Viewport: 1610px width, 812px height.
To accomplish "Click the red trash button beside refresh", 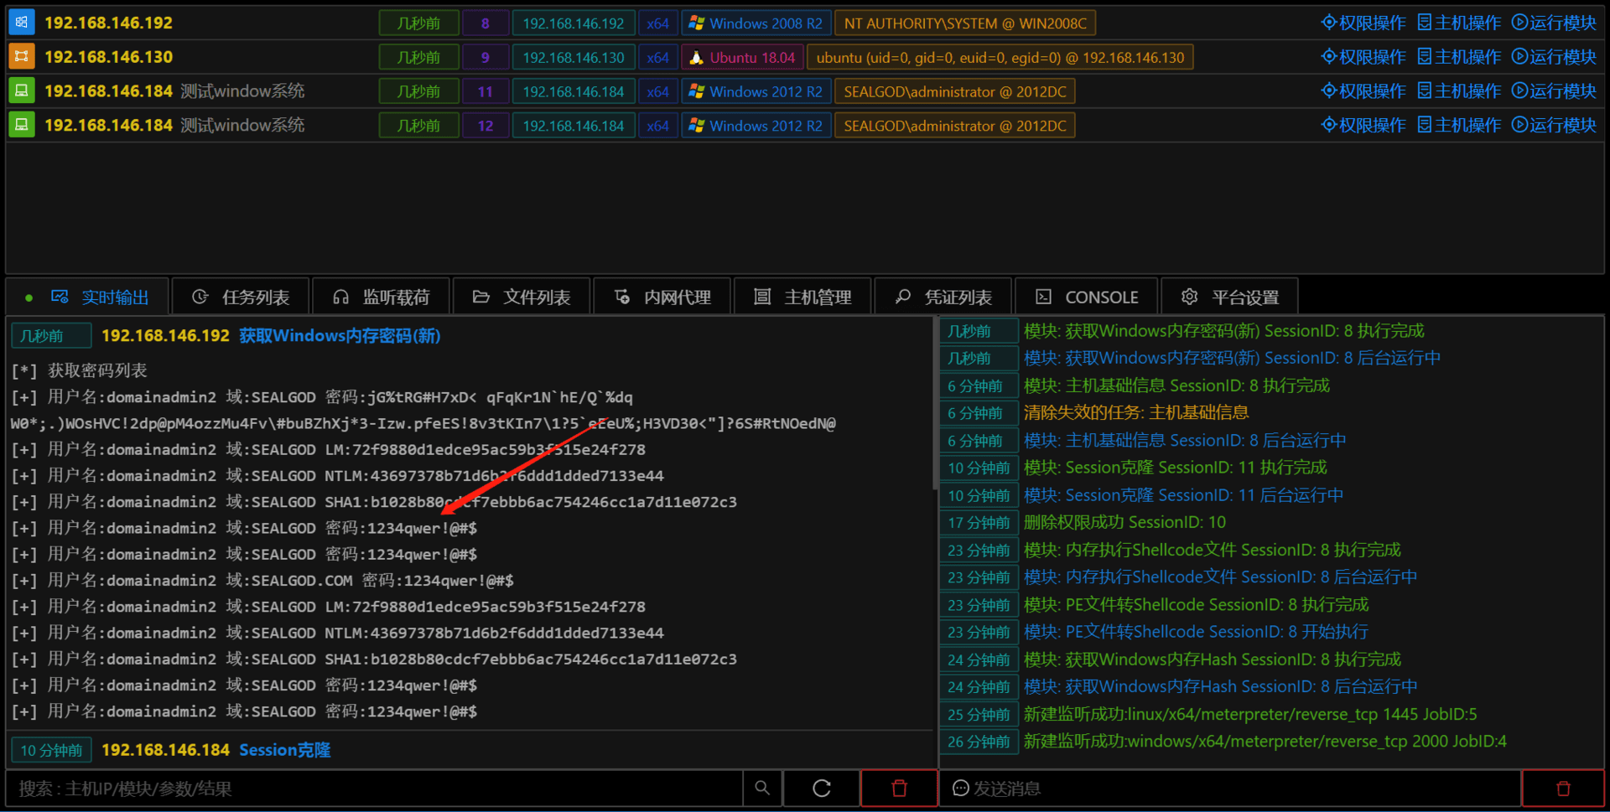I will [899, 788].
